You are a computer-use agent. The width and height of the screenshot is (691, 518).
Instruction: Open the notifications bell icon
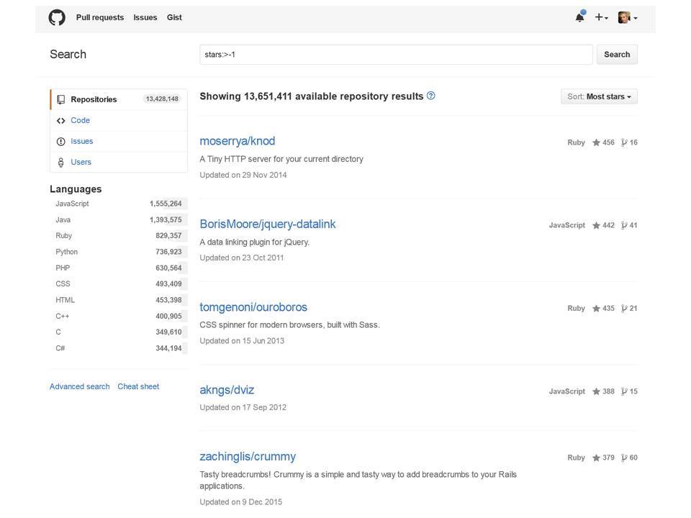(x=580, y=17)
